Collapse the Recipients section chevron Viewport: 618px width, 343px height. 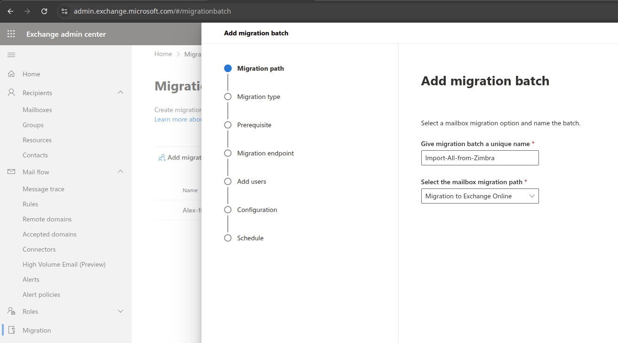(x=120, y=93)
